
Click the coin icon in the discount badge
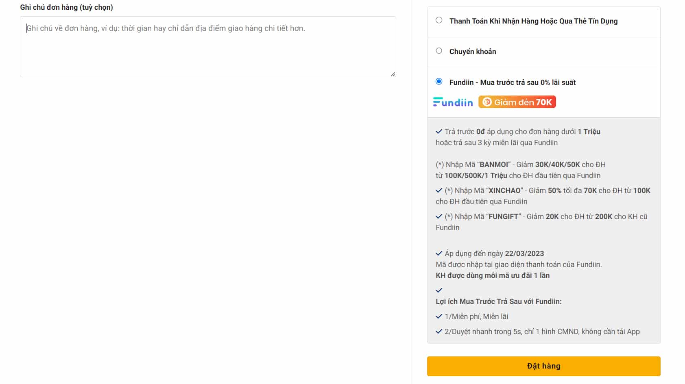tap(487, 102)
